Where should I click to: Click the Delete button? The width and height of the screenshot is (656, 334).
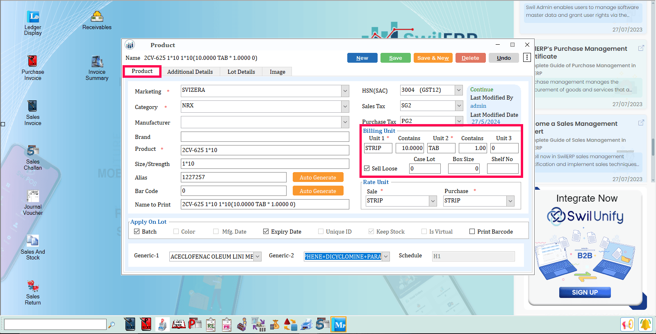471,58
